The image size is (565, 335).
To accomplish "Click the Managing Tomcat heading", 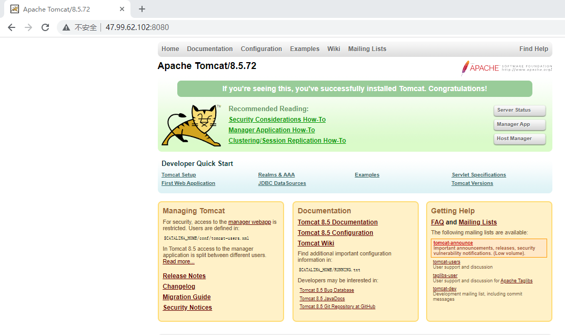I will point(194,211).
